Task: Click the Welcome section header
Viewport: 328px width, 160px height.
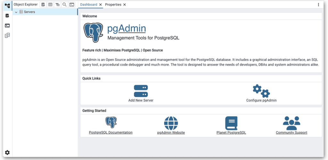Action: [90, 16]
